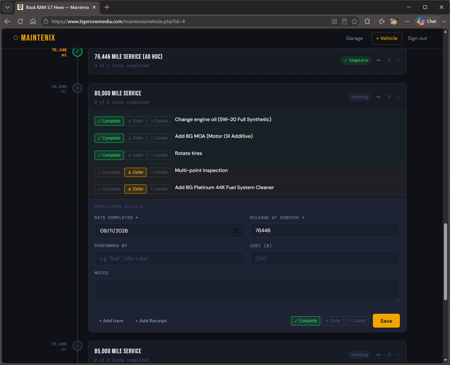Delete the Add BG MOA item
Image resolution: width=450 pixels, height=365 pixels.
pyautogui.click(x=159, y=138)
